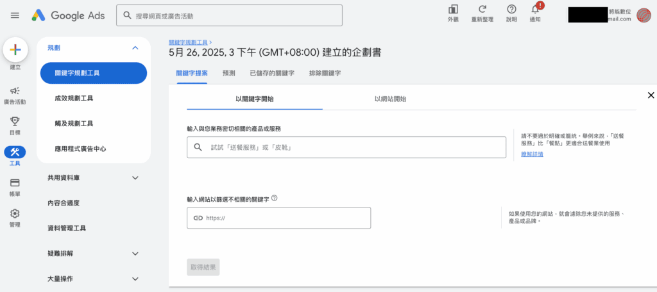
Task: Click help icon beside 輸入網站以篩選不相關的關鍵字
Action: pyautogui.click(x=275, y=198)
